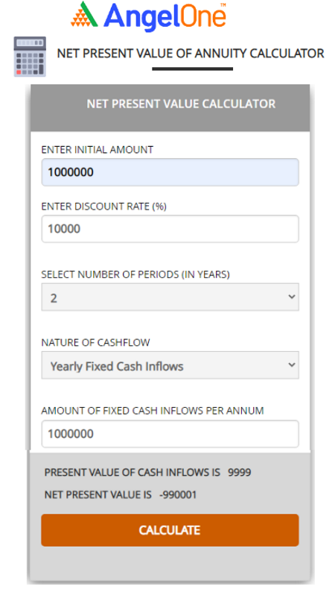This screenshot has height=604, width=335.
Task: Click the fixed cash inflows per annum field
Action: 170,434
